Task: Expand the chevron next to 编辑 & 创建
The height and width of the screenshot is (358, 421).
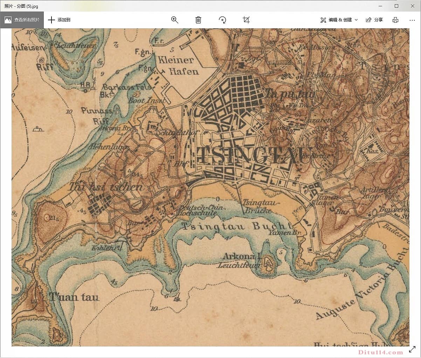Action: tap(356, 20)
